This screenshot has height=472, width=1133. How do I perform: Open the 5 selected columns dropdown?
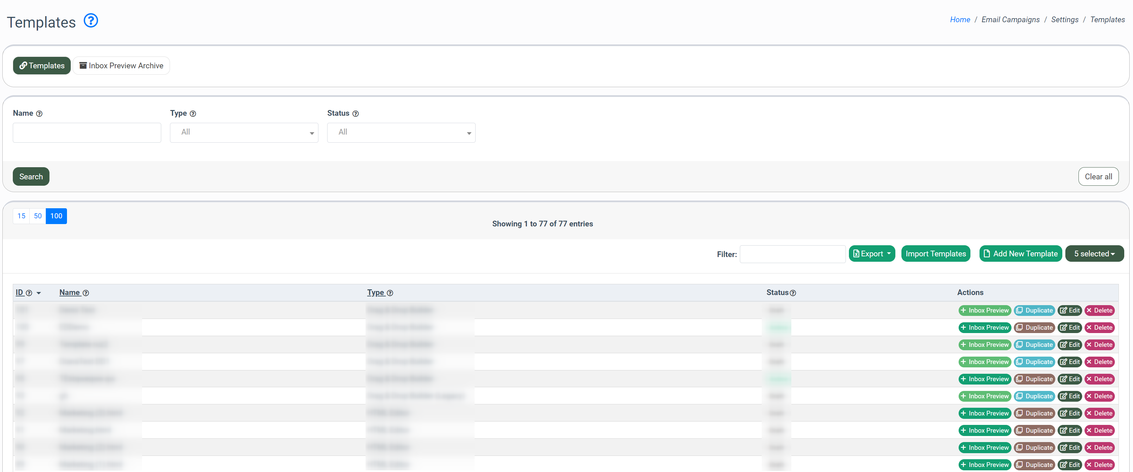tap(1094, 254)
